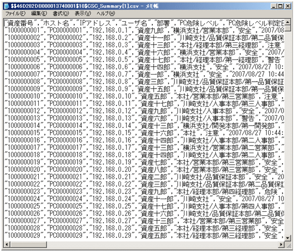Image resolution: width=295 pixels, height=252 pixels.
Task: Click "危険" in row 1000000023
Action: [271, 192]
